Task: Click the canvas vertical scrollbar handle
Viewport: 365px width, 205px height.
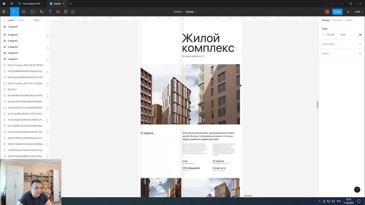Action: coord(317,105)
